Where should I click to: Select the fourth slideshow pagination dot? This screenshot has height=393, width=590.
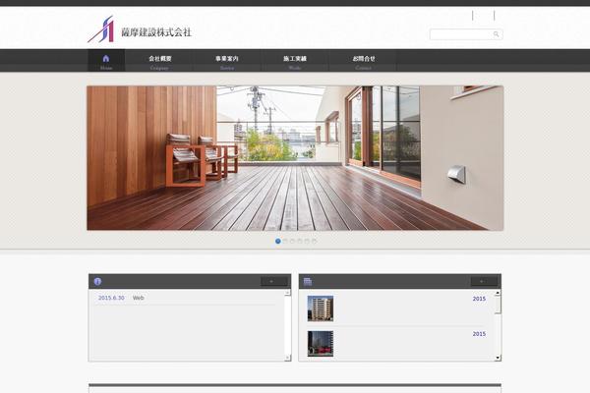click(300, 241)
